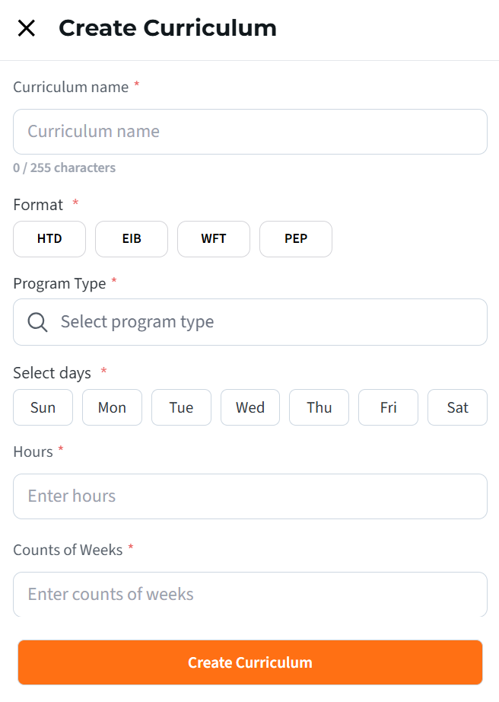The height and width of the screenshot is (702, 499).
Task: Select the HTD format option
Action: (49, 239)
